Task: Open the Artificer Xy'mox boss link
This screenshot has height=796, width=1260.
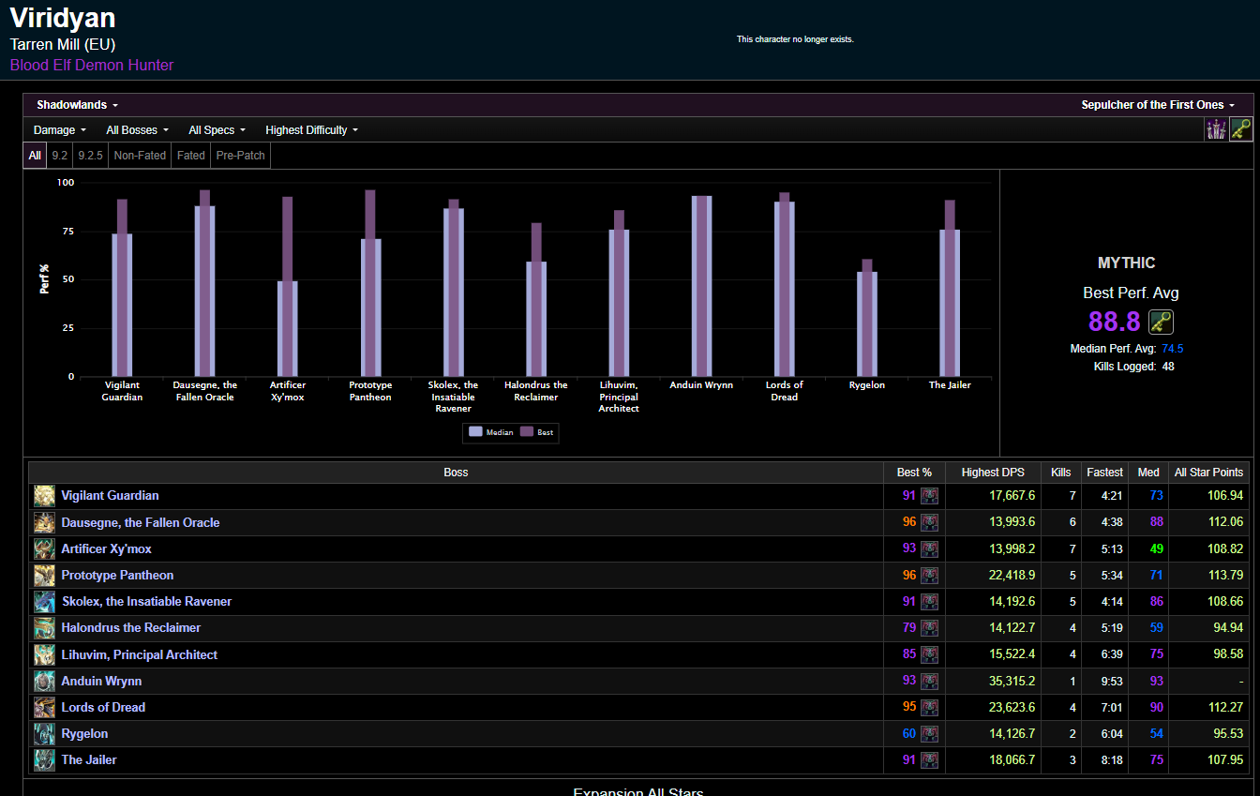Action: tap(106, 548)
